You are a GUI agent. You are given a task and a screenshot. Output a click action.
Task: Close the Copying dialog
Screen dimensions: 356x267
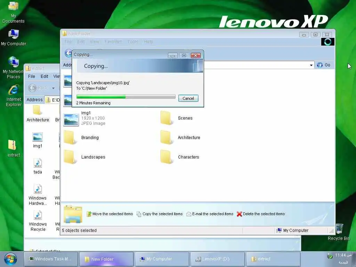[195, 55]
